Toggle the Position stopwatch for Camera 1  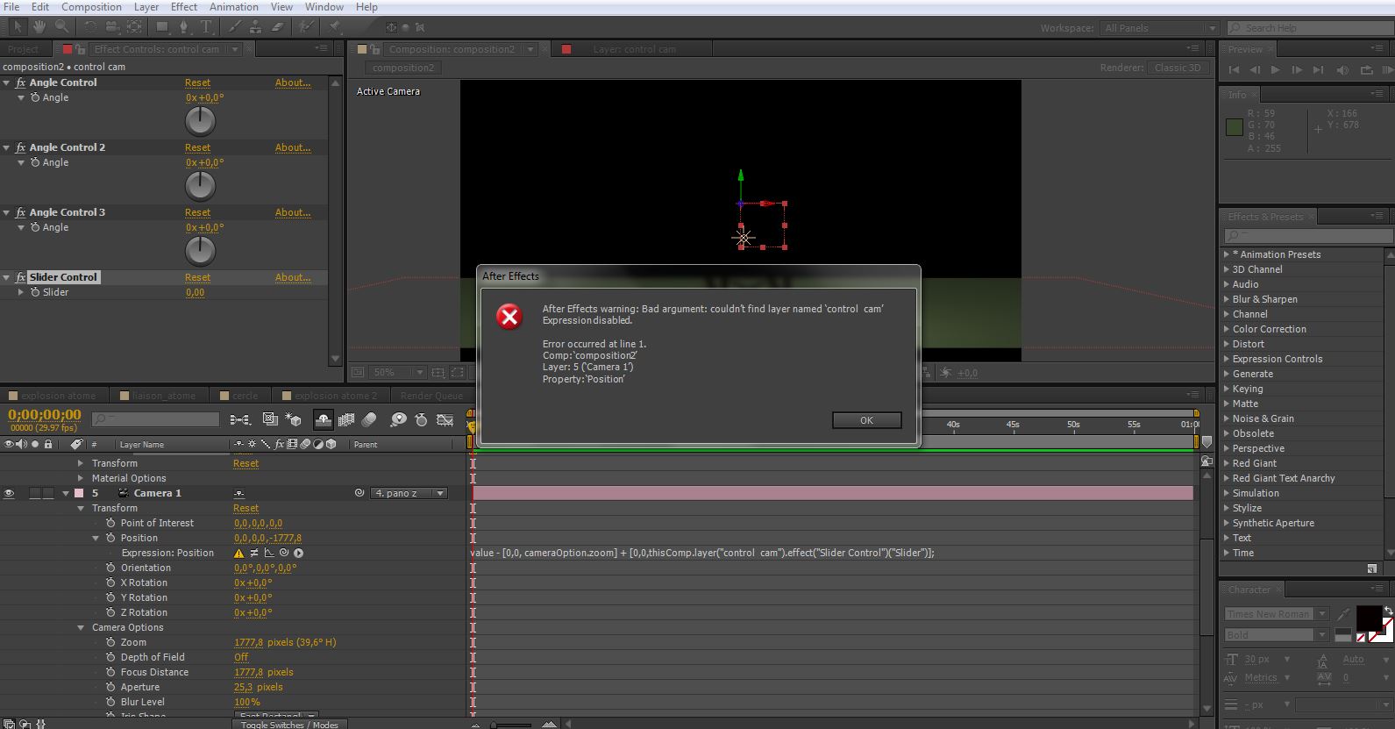(x=110, y=538)
